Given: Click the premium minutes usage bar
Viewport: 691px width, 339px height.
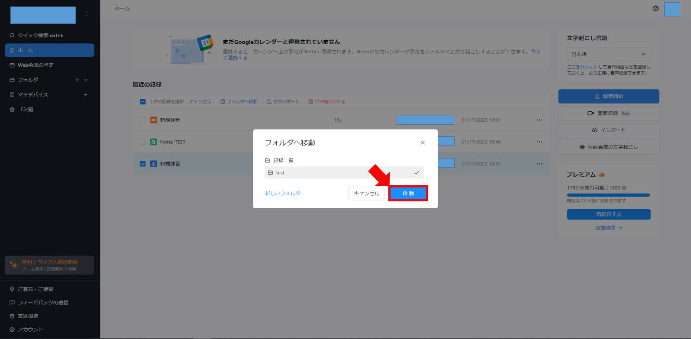Looking at the screenshot, I should pyautogui.click(x=608, y=195).
